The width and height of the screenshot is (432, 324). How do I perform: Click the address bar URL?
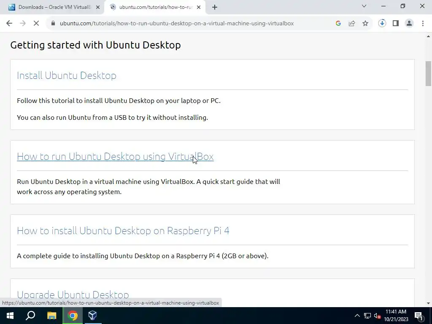(177, 24)
